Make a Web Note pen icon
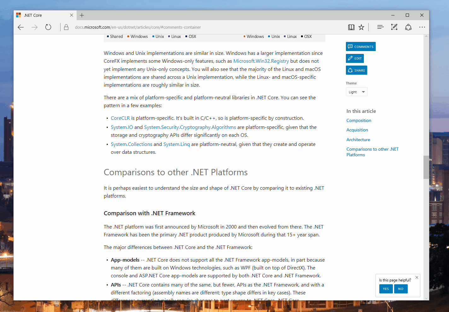449x312 pixels. pyautogui.click(x=394, y=27)
